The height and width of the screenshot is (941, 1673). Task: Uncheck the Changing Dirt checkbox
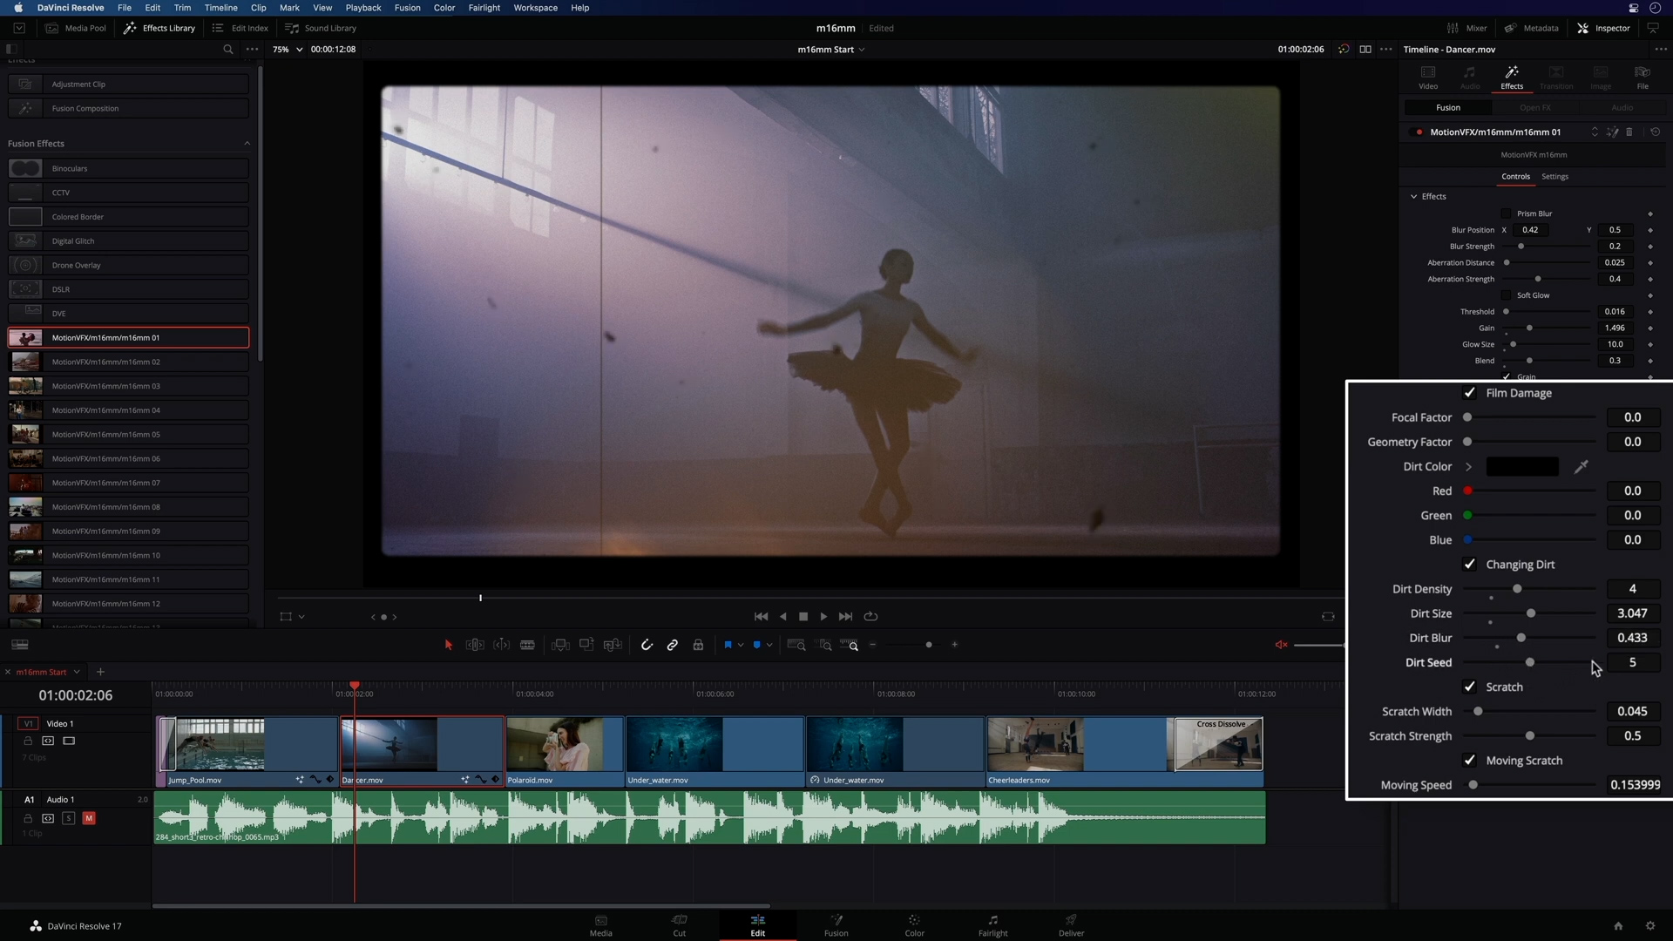(1469, 565)
